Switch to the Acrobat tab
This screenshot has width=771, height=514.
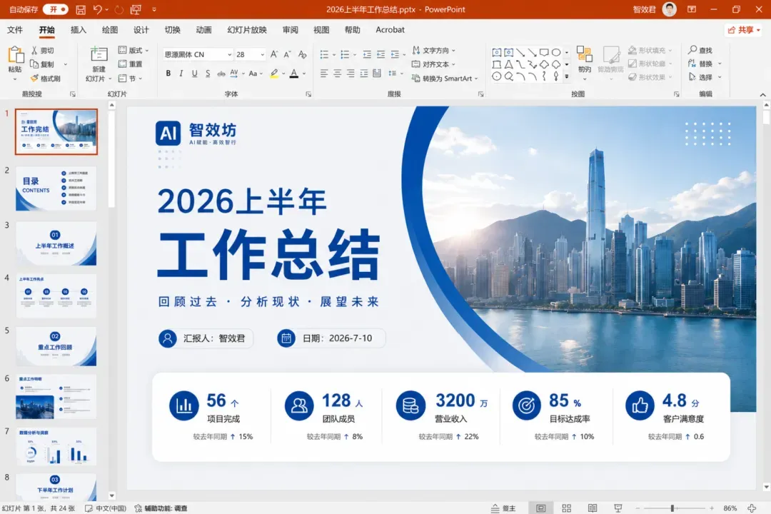[x=390, y=30]
